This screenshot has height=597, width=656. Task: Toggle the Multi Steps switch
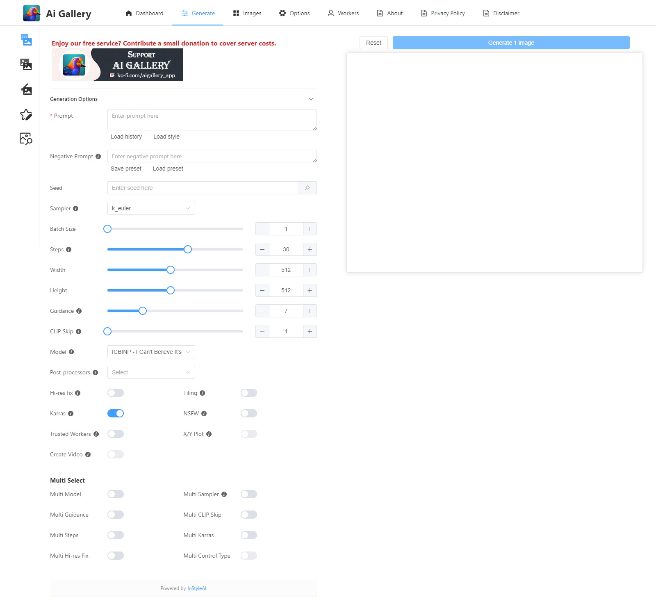pos(116,535)
